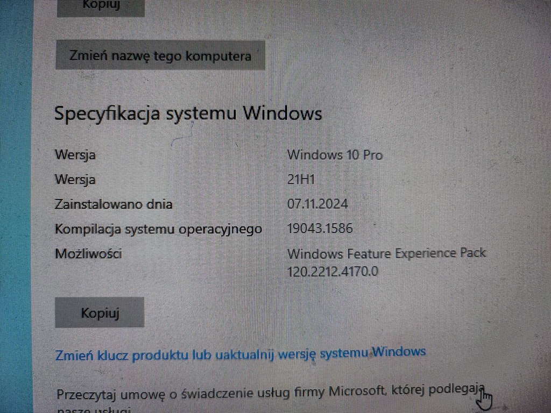551x413 pixels.
Task: Click the teal strip left of the settings page
Action: pos(16,206)
